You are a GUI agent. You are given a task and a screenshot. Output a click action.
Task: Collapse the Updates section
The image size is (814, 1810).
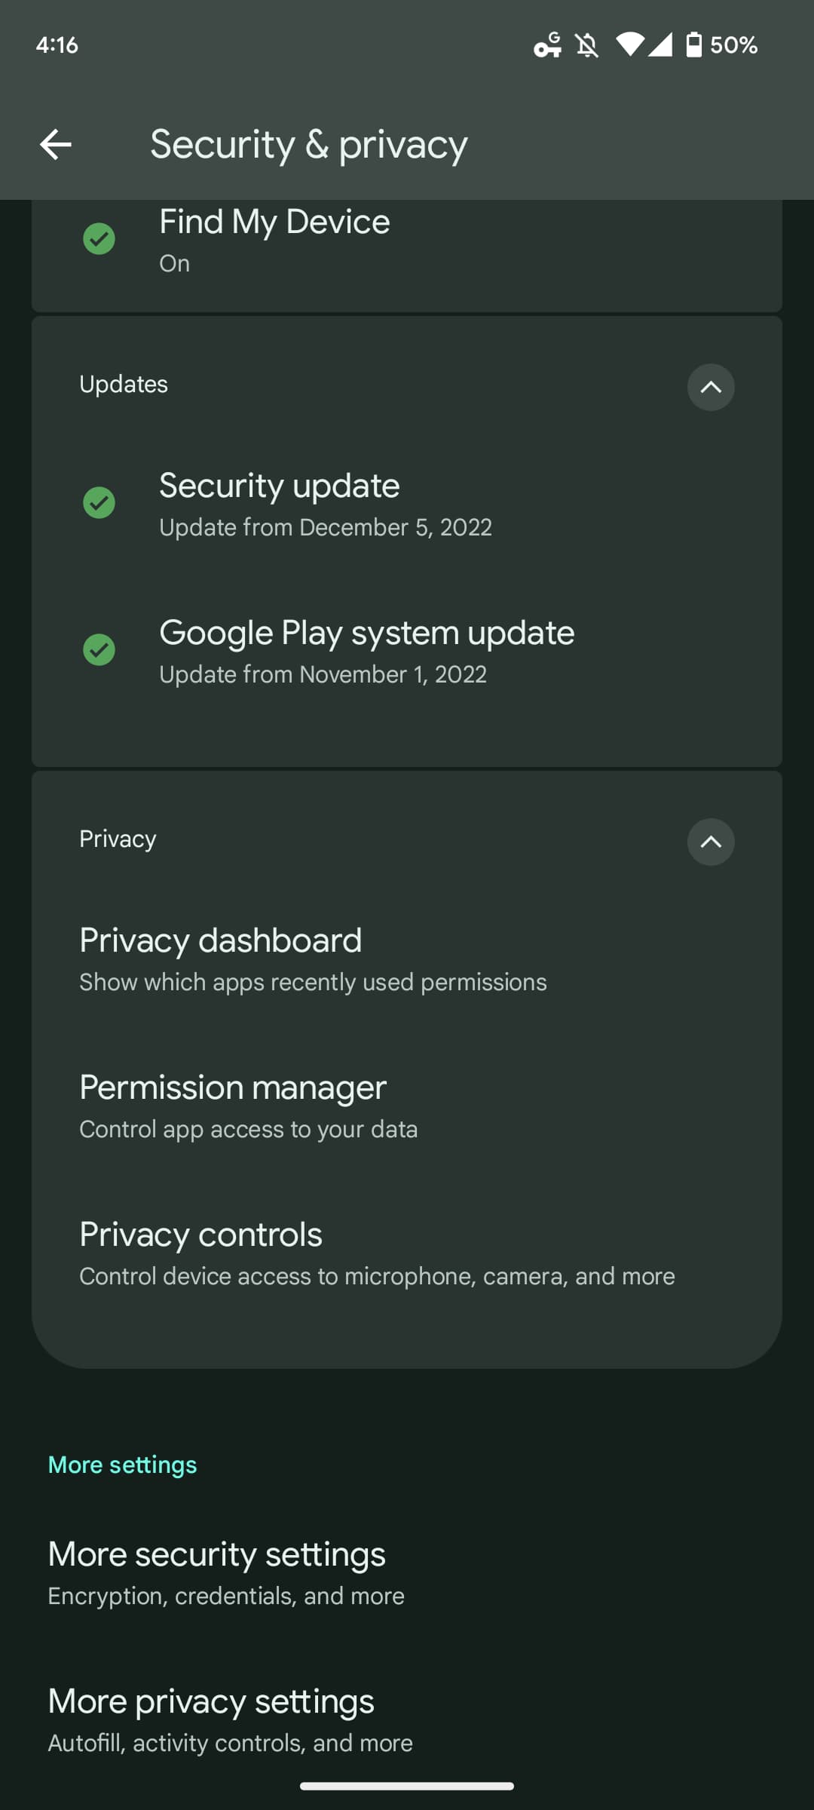(710, 387)
